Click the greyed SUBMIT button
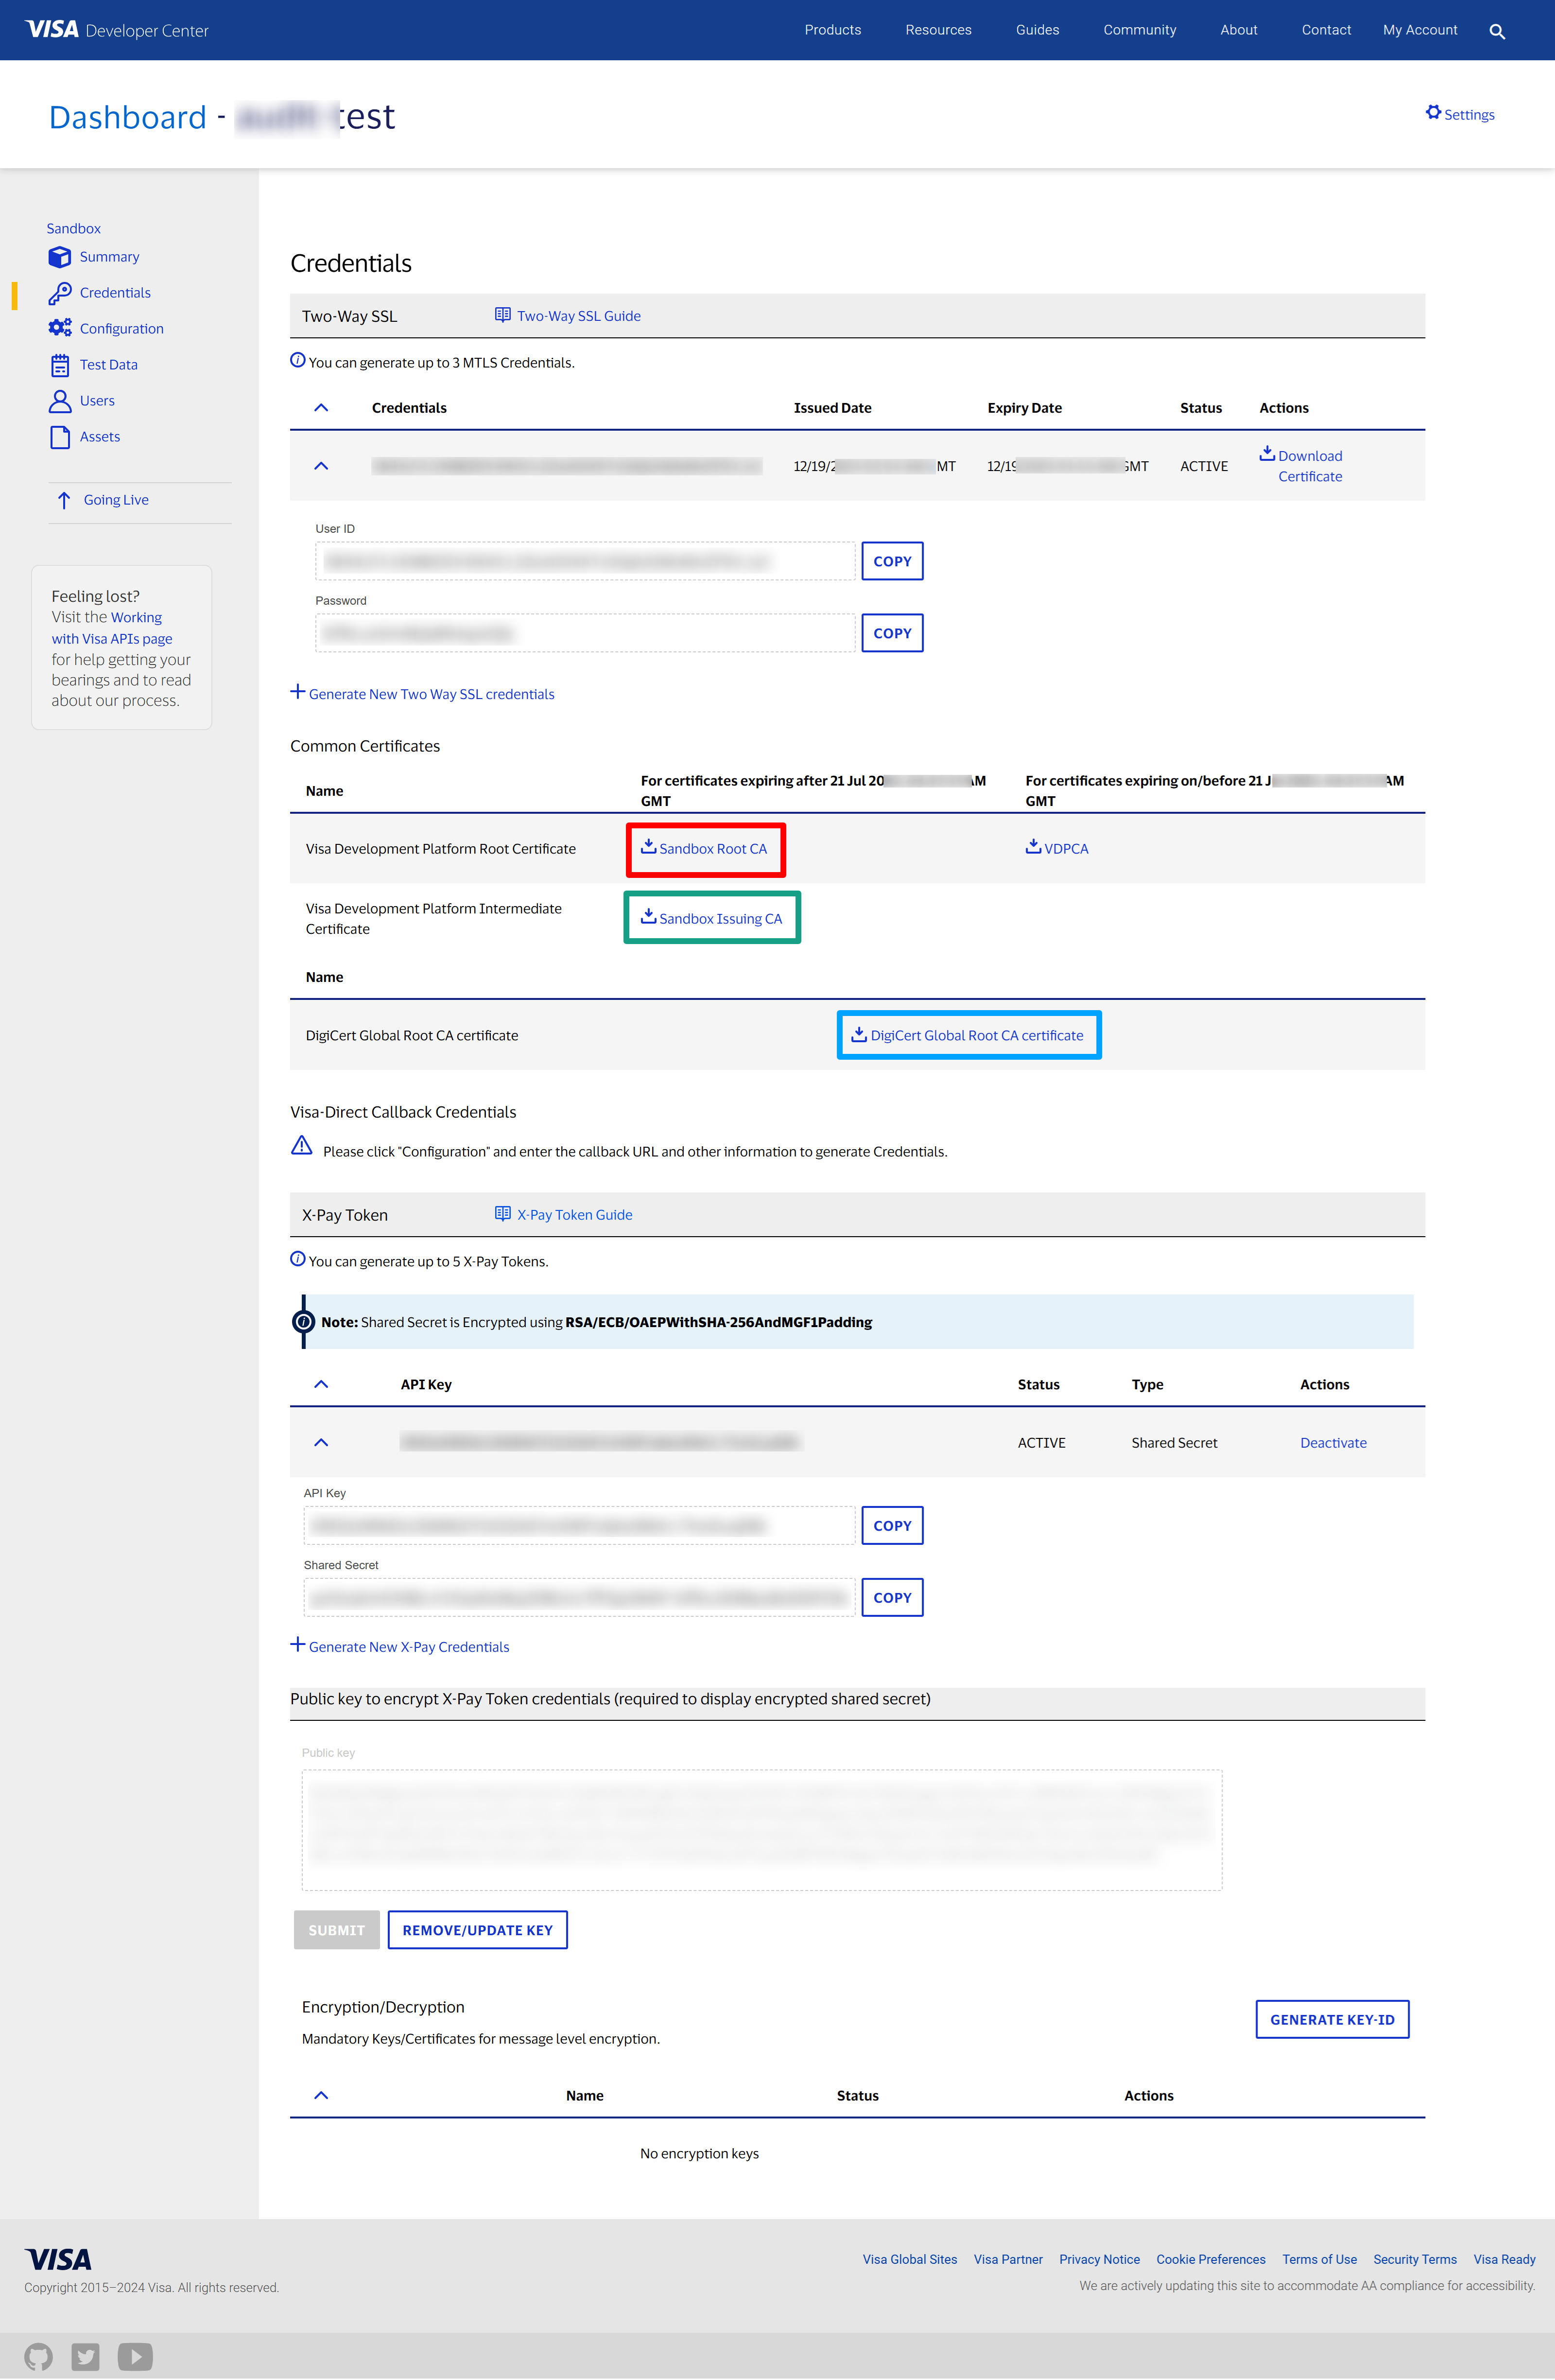1555x2380 pixels. click(337, 1931)
